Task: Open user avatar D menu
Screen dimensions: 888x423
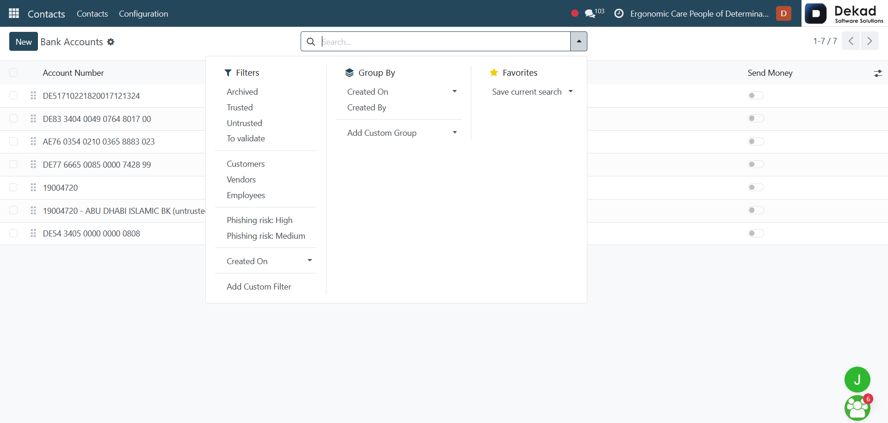Action: (783, 13)
